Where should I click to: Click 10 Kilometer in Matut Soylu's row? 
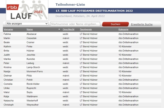point(125,92)
